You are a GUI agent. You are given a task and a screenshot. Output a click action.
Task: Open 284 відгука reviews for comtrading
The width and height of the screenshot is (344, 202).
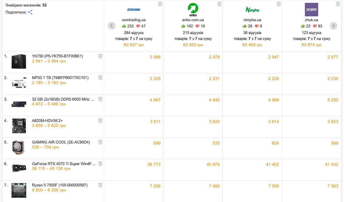[x=134, y=33]
